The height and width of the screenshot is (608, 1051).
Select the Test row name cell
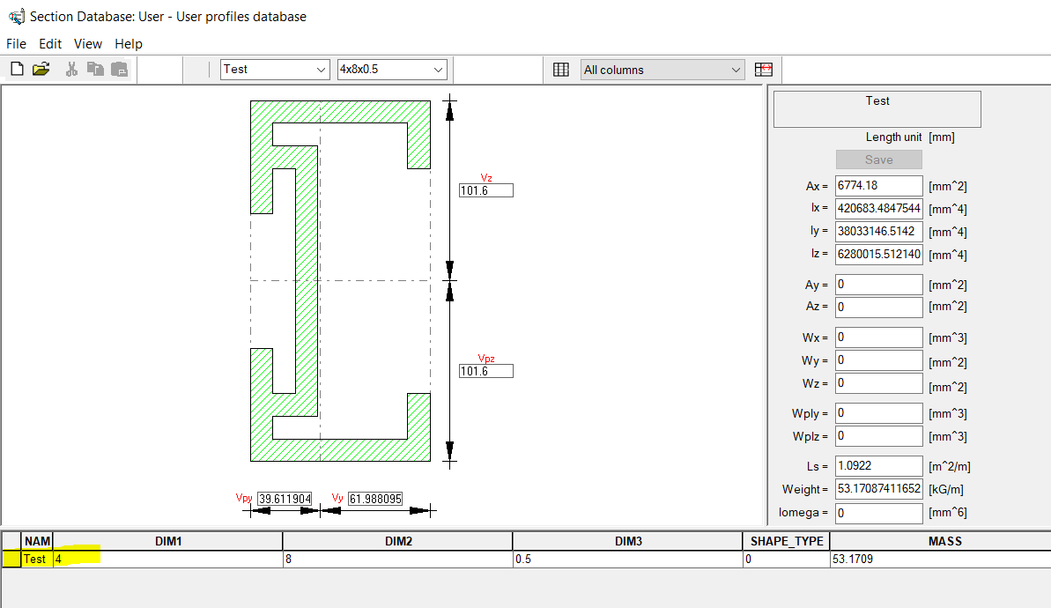pos(34,559)
